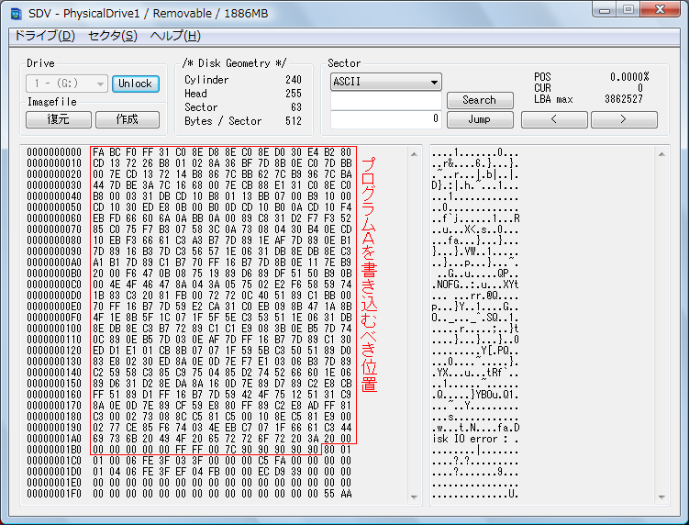The image size is (689, 525).
Task: Click the 作成 create button
Action: click(128, 119)
